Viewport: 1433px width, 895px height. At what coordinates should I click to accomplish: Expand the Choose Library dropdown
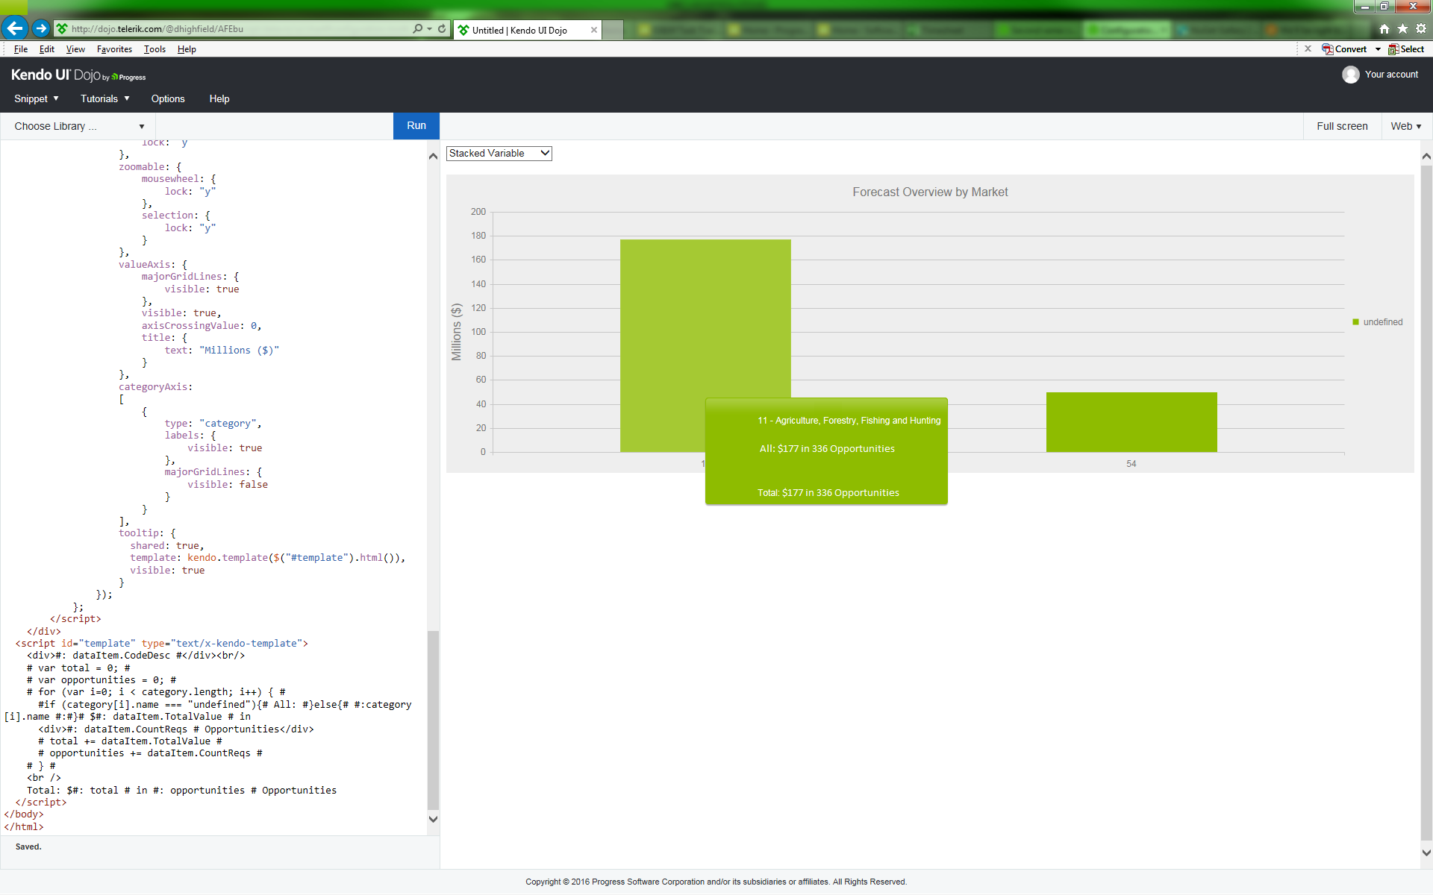pos(78,126)
